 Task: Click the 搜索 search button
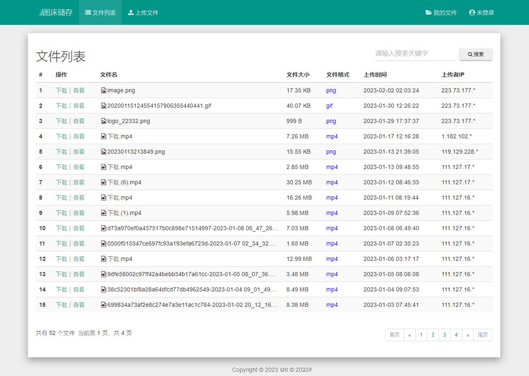[x=476, y=54]
